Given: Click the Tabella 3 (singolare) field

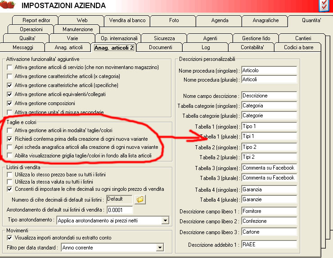Looking at the screenshot, I should coord(269,168).
